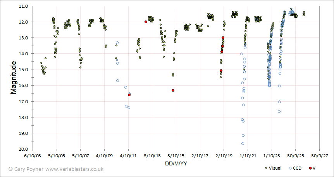Select the red V point near magnitude 16.3

click(x=173, y=90)
